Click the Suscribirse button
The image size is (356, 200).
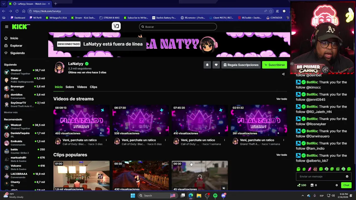(x=275, y=65)
